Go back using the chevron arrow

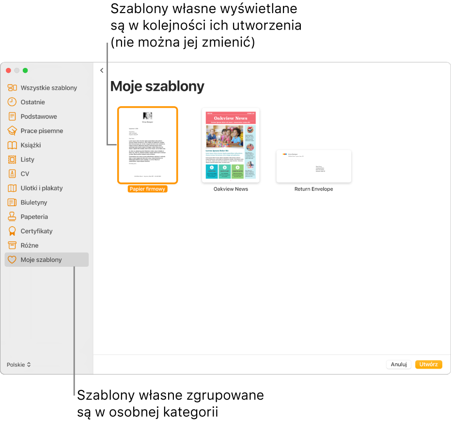click(102, 70)
